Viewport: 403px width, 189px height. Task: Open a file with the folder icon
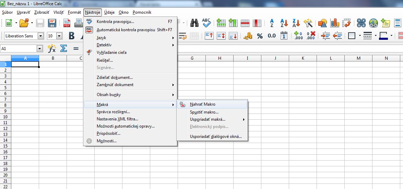(x=24, y=23)
